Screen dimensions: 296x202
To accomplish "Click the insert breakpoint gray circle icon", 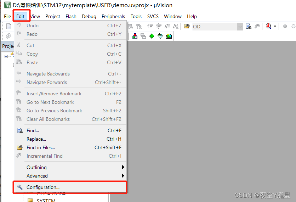I will 285,26.
